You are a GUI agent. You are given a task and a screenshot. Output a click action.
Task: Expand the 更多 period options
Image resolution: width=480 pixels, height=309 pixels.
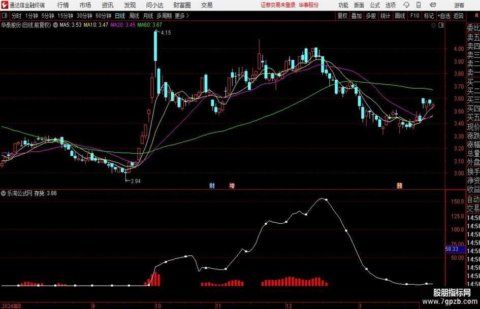pyautogui.click(x=182, y=16)
